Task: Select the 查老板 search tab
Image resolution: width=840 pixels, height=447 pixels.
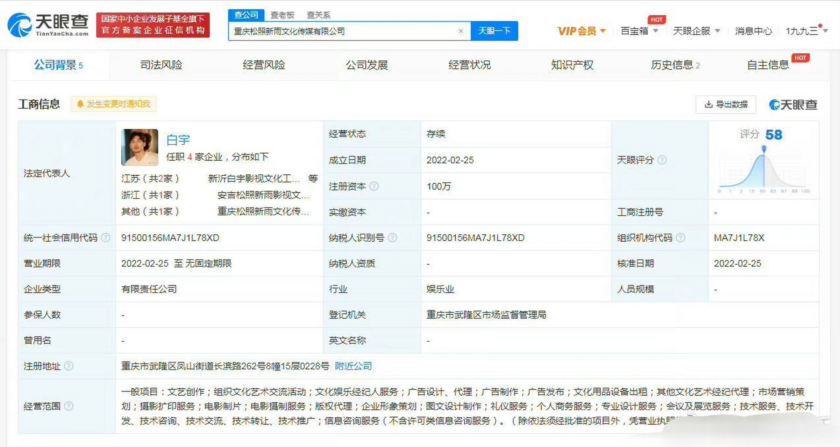Action: [x=282, y=15]
